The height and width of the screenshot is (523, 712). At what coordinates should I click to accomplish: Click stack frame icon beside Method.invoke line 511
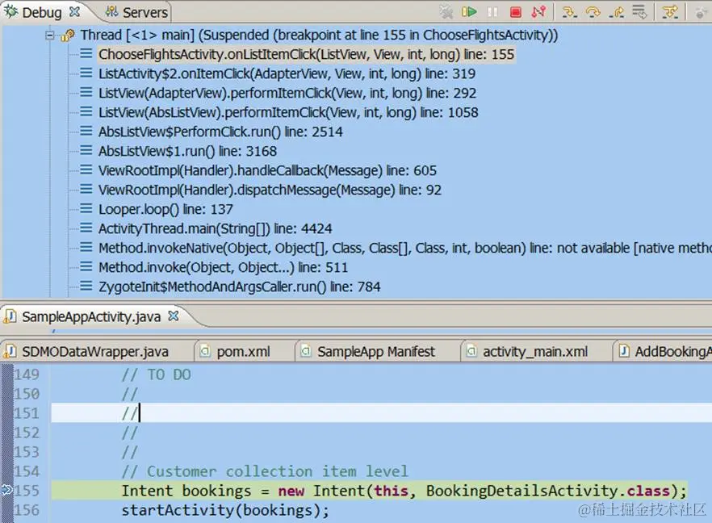(x=86, y=267)
